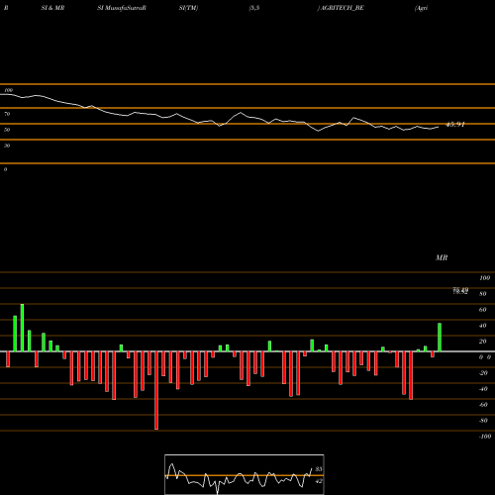Click the 0 level label on RSI axis
This screenshot has height=495, width=495.
click(x=5, y=169)
